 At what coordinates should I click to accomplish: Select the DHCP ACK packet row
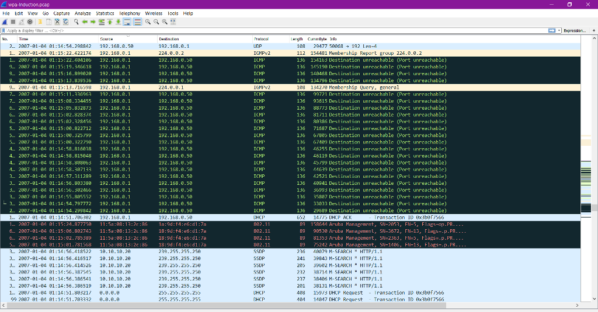tap(290, 218)
